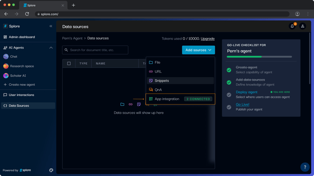The image size is (314, 176).
Task: Click the Research space agent avatar
Action: (x=6, y=66)
